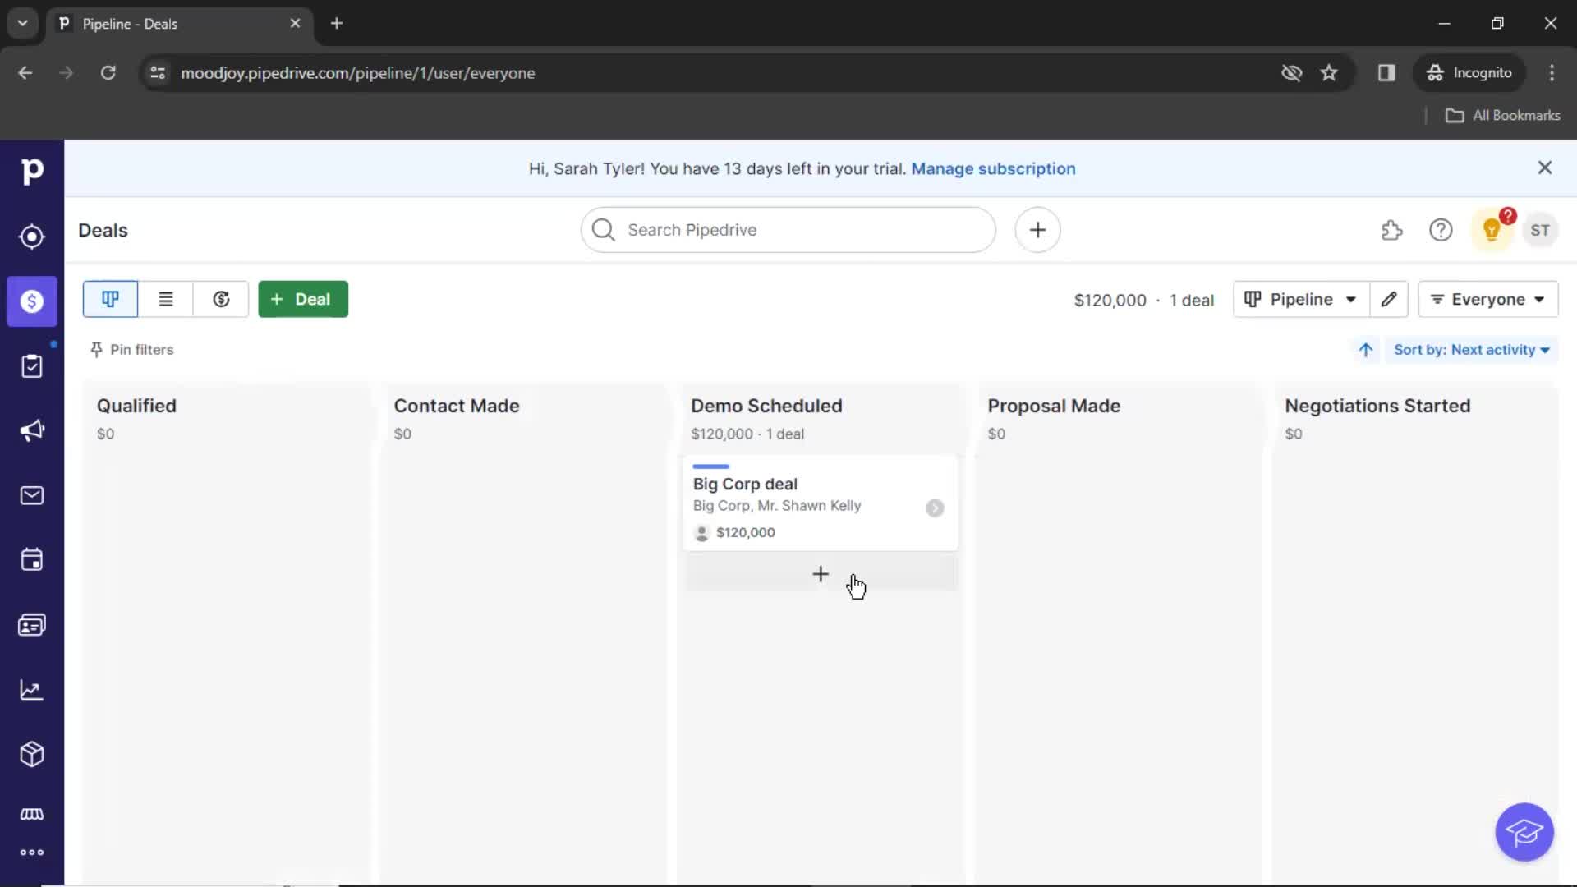Open the ST user avatar menu

pyautogui.click(x=1540, y=231)
